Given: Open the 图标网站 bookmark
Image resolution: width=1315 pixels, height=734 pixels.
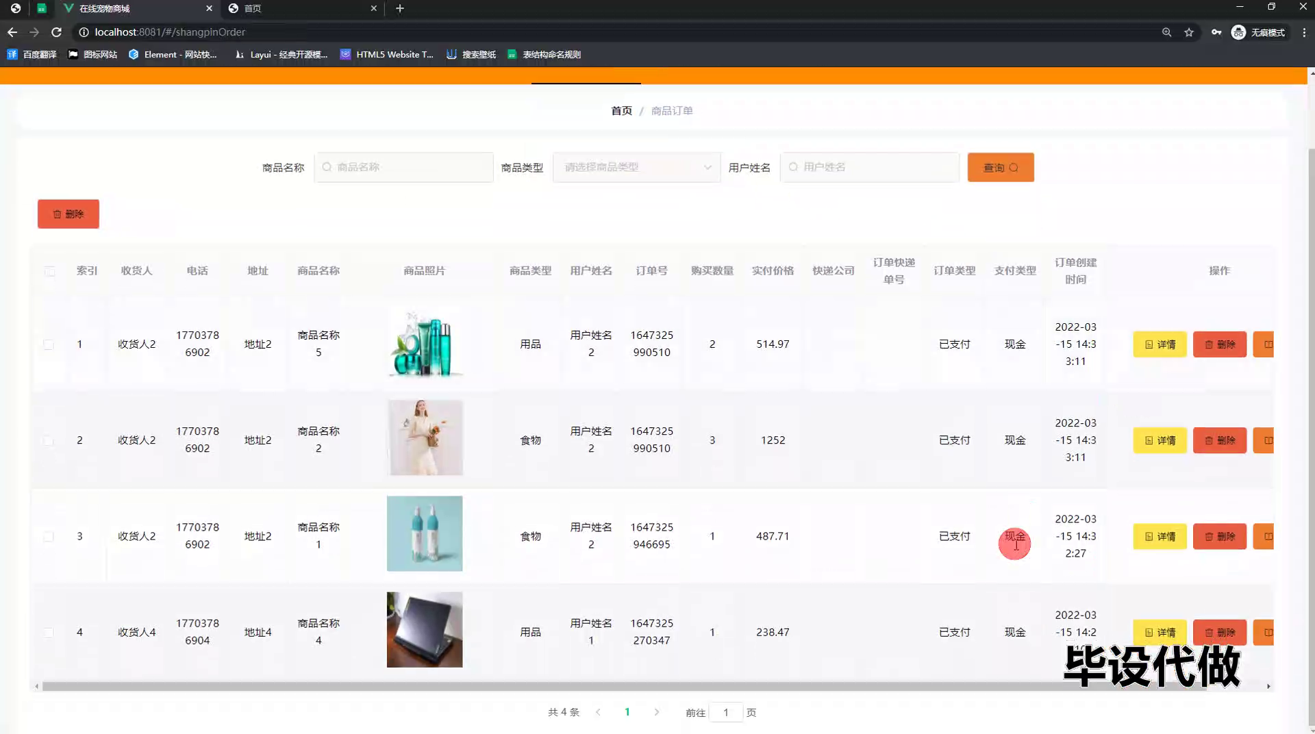Looking at the screenshot, I should tap(92, 54).
